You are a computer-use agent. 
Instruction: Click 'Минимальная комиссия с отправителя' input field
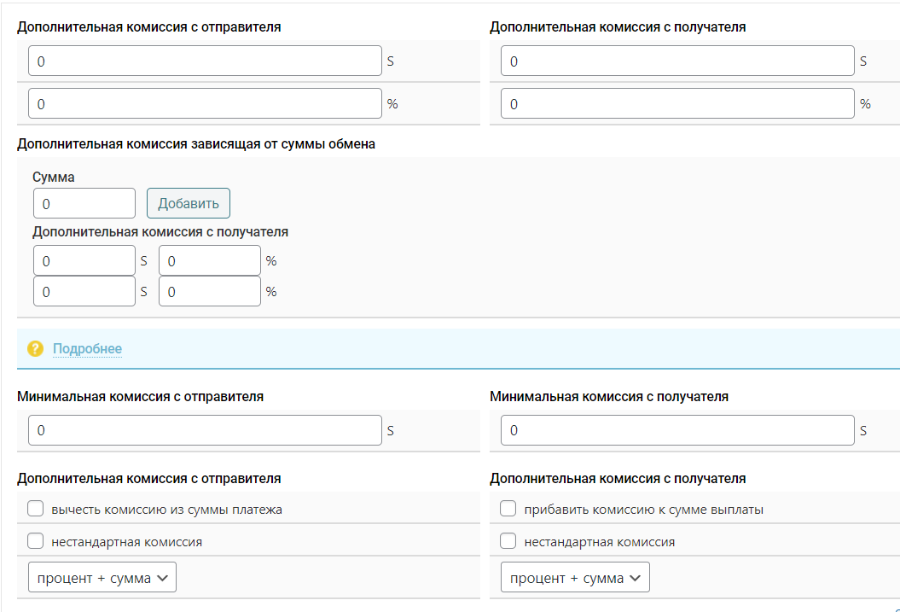[205, 431]
